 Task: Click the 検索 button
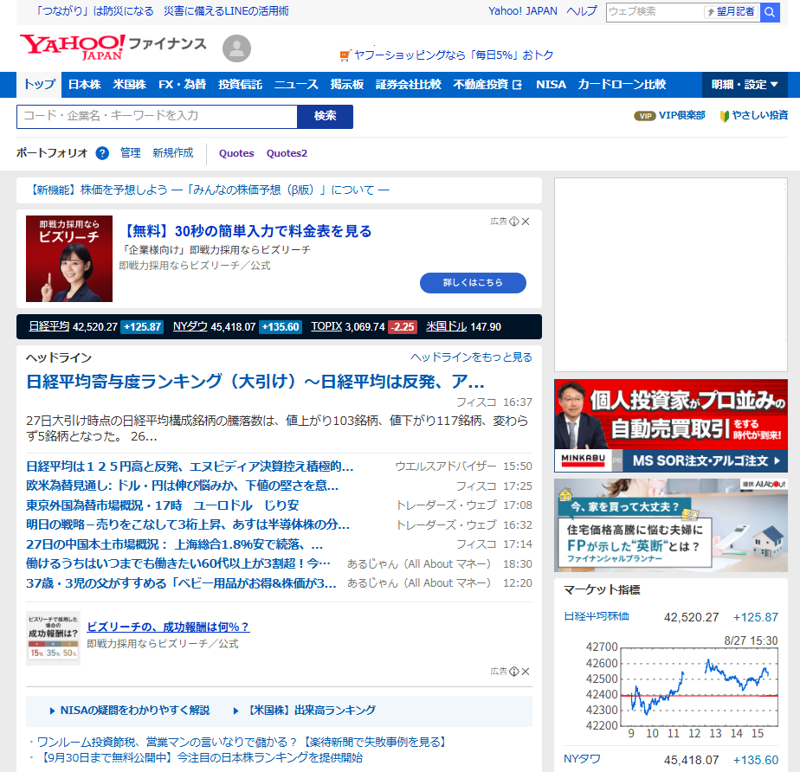[x=325, y=117]
